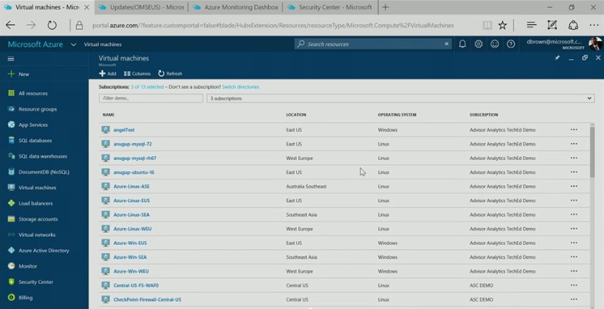The image size is (604, 309).
Task: Select Virtual machines in the sidebar
Action: tap(38, 187)
